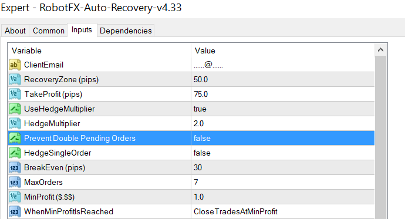The width and height of the screenshot is (405, 219).
Task: Open the WhenMinProfitIsReached CloseTradesAtMinProfit dropdown value
Action: click(282, 211)
